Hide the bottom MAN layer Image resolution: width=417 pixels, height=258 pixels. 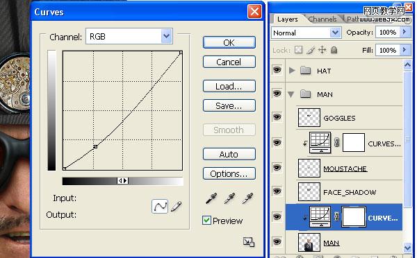coord(277,241)
